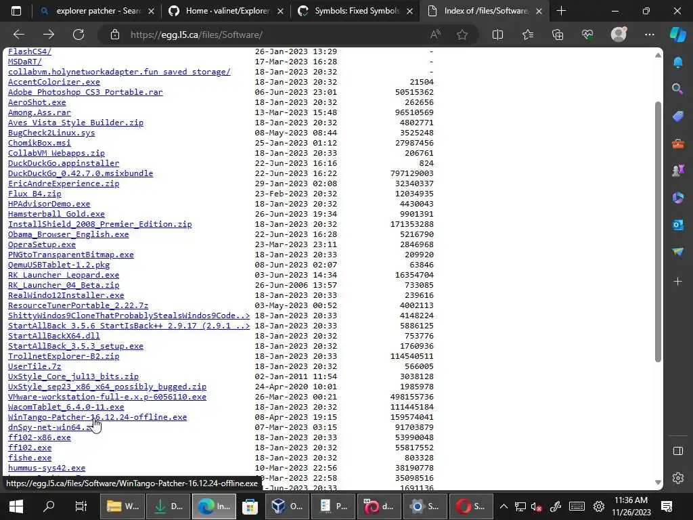693x520 pixels.
Task: Click page scrollbar up arrow
Action: [658, 56]
